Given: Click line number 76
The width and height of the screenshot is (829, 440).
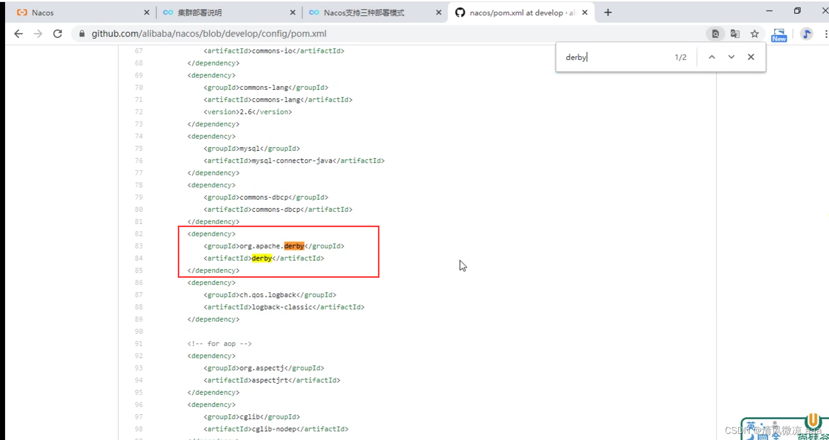Looking at the screenshot, I should click(x=139, y=161).
